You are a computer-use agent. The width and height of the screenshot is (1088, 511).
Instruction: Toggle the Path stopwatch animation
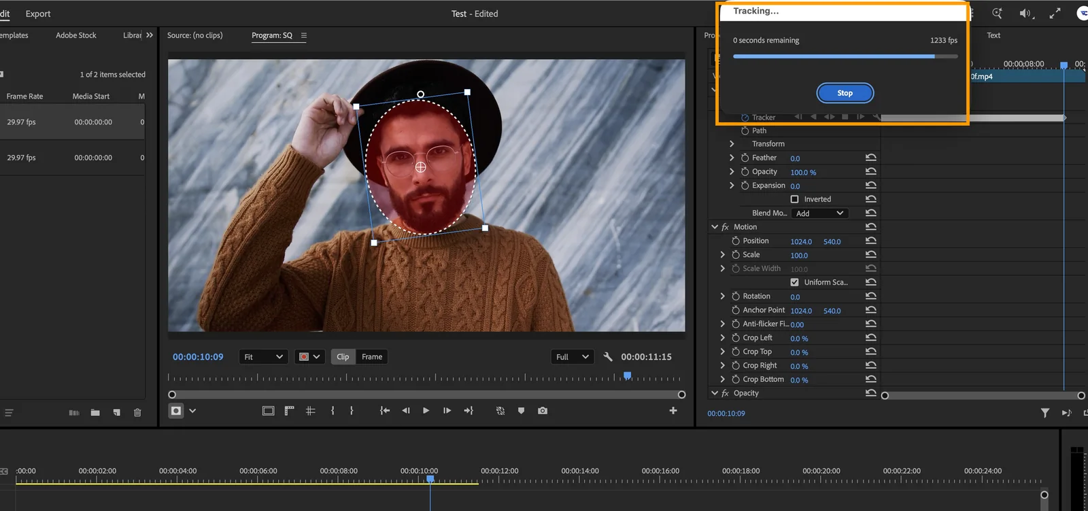[x=745, y=130]
